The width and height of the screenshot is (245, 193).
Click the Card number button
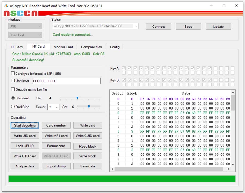(56, 125)
